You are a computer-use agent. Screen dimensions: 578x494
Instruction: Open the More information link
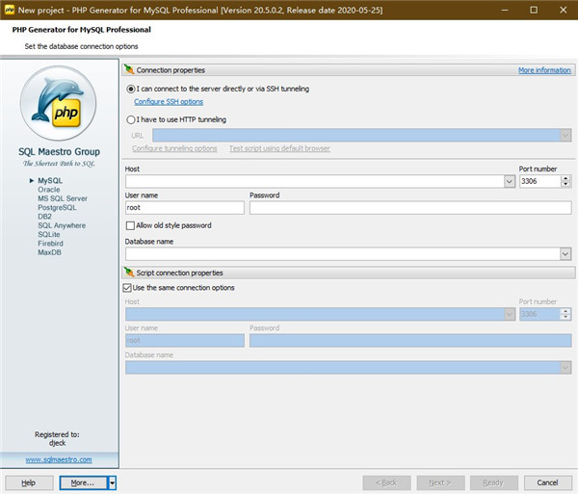click(x=544, y=70)
